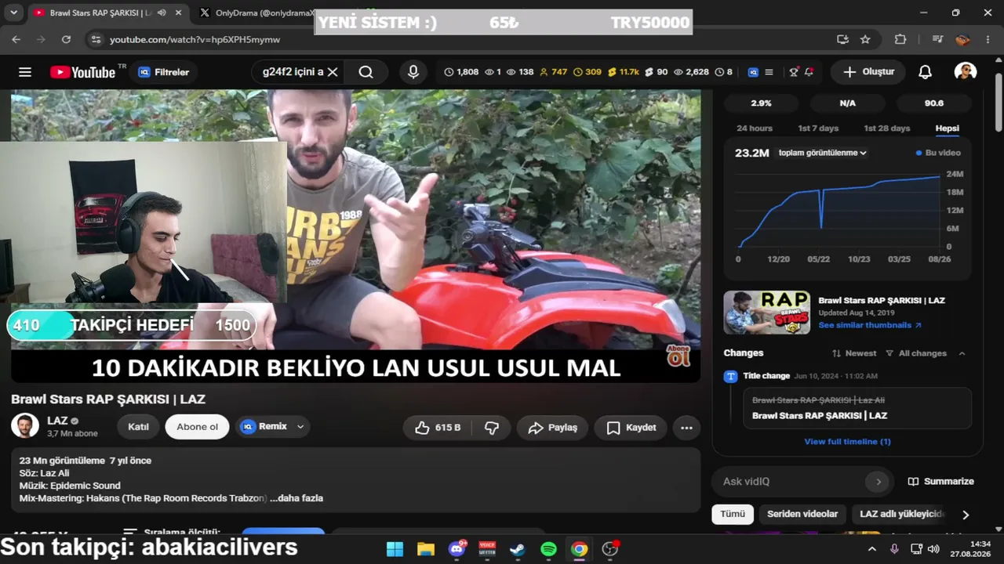Open Discord from the taskbar
Image resolution: width=1004 pixels, height=564 pixels.
point(457,549)
